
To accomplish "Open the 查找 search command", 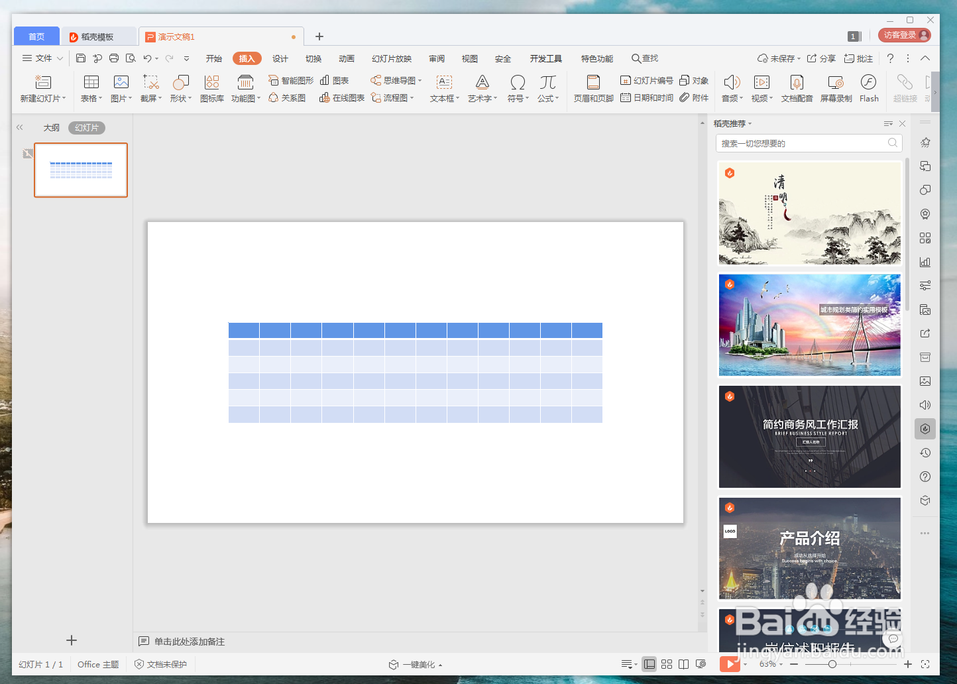I will 645,58.
